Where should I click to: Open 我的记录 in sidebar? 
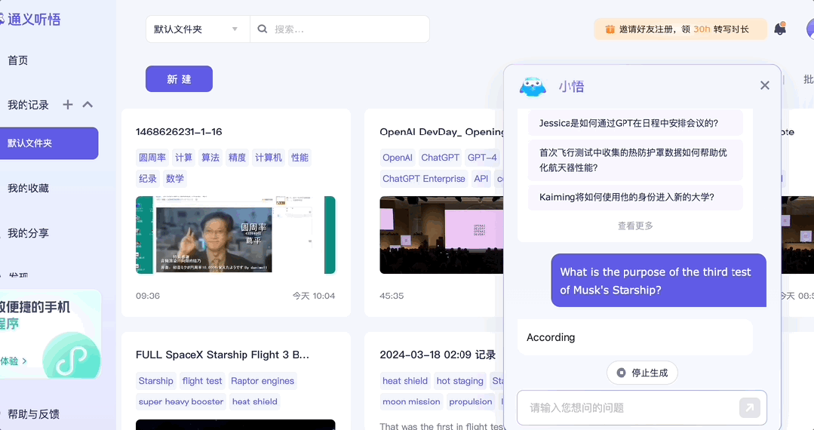(x=28, y=105)
